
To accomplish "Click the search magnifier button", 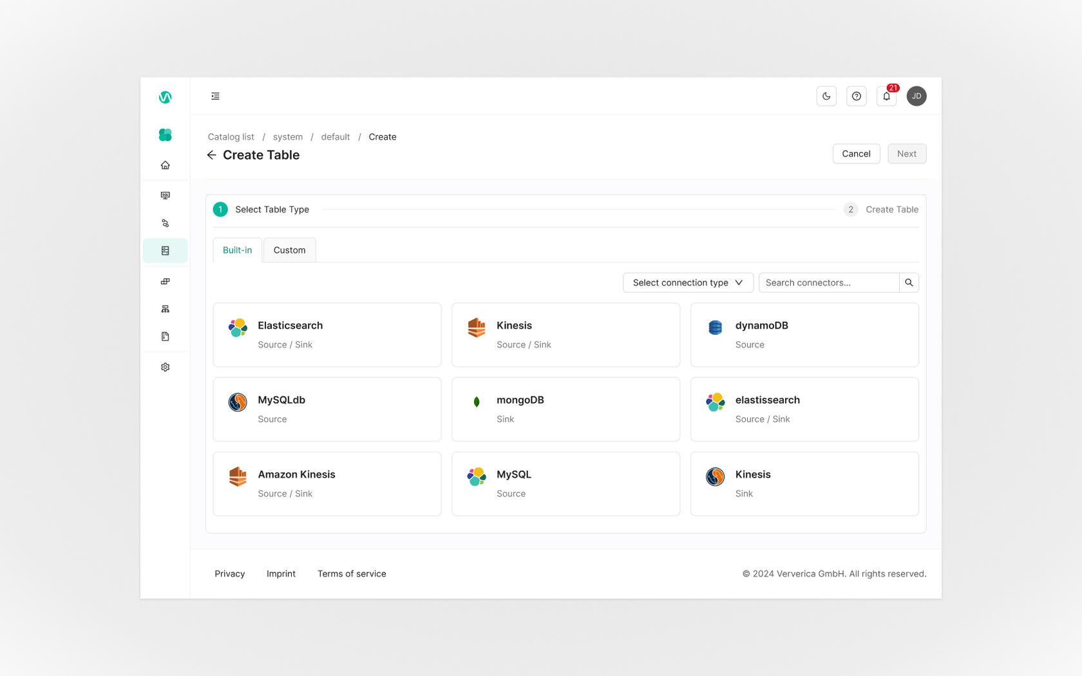I will [909, 283].
